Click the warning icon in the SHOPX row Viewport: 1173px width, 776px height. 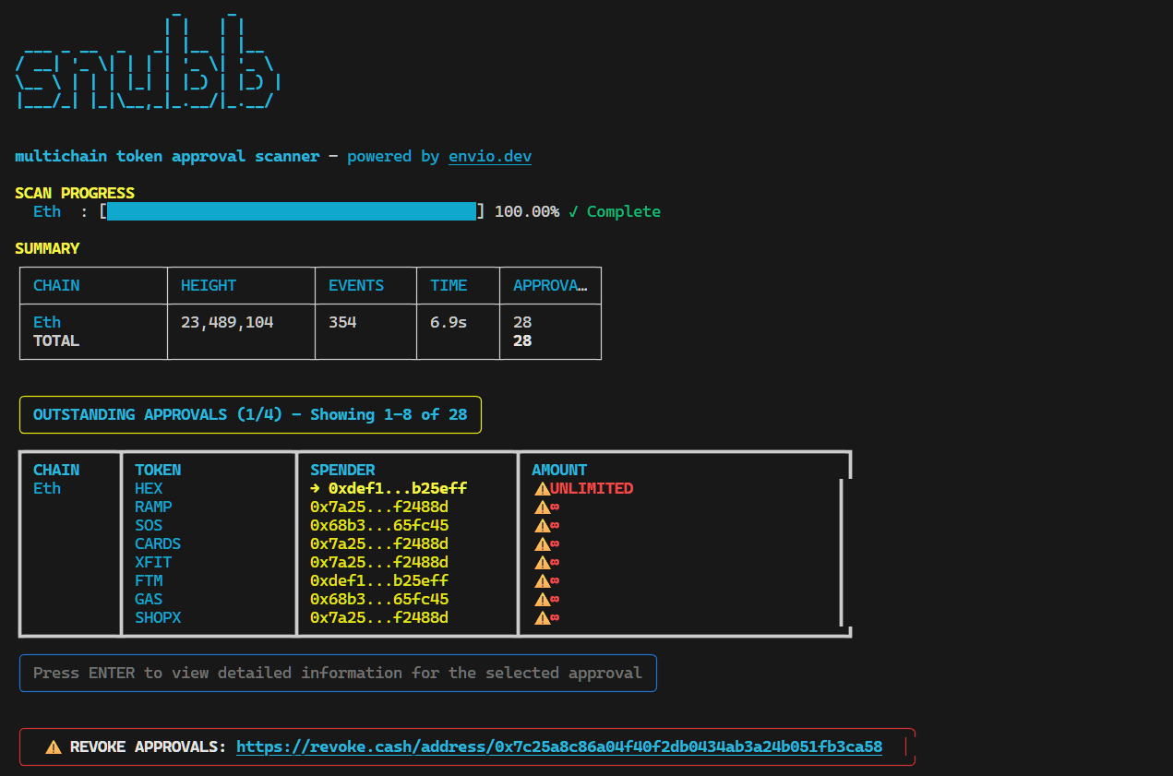click(542, 618)
